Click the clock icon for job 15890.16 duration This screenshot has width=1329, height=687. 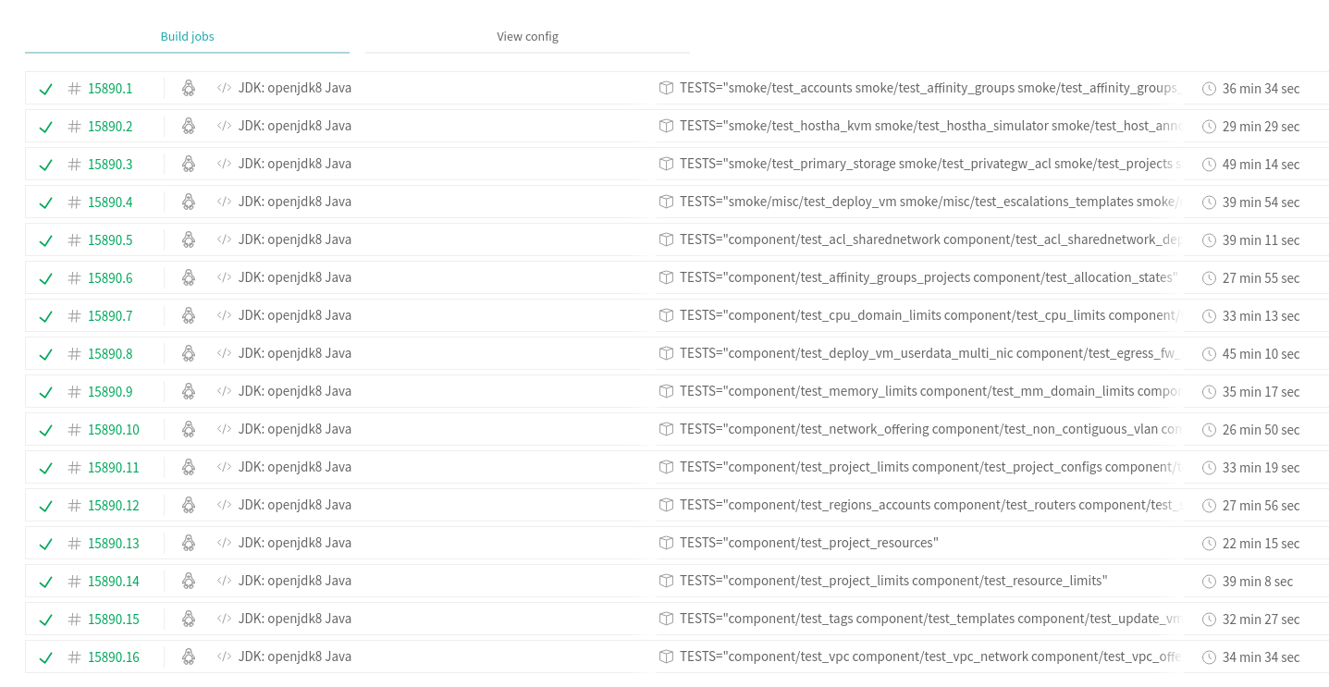pos(1209,656)
